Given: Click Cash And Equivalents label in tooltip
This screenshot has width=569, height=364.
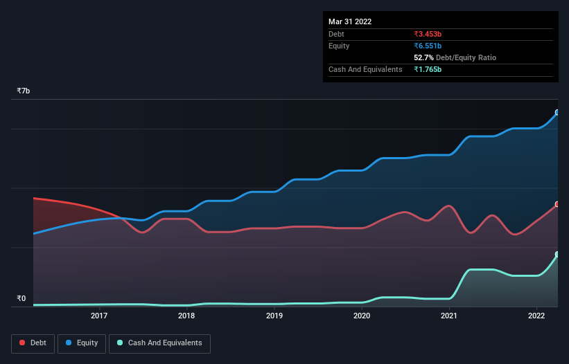Looking at the screenshot, I should click(365, 69).
